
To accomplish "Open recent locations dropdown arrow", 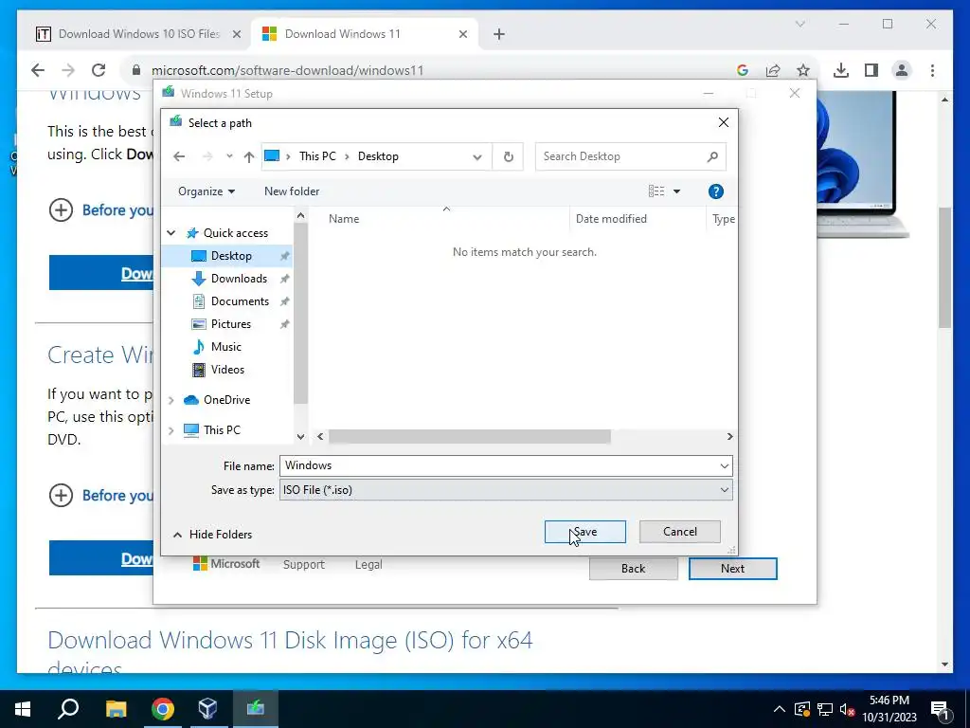I will click(x=229, y=156).
